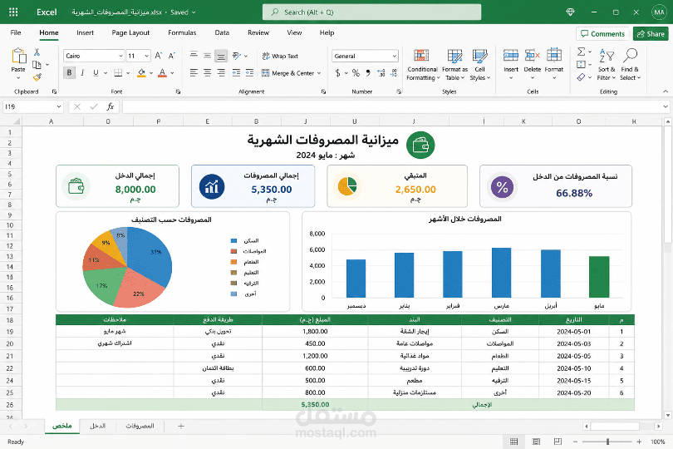The image size is (673, 449).
Task: Switch to Insert ribbon tab
Action: [x=85, y=32]
